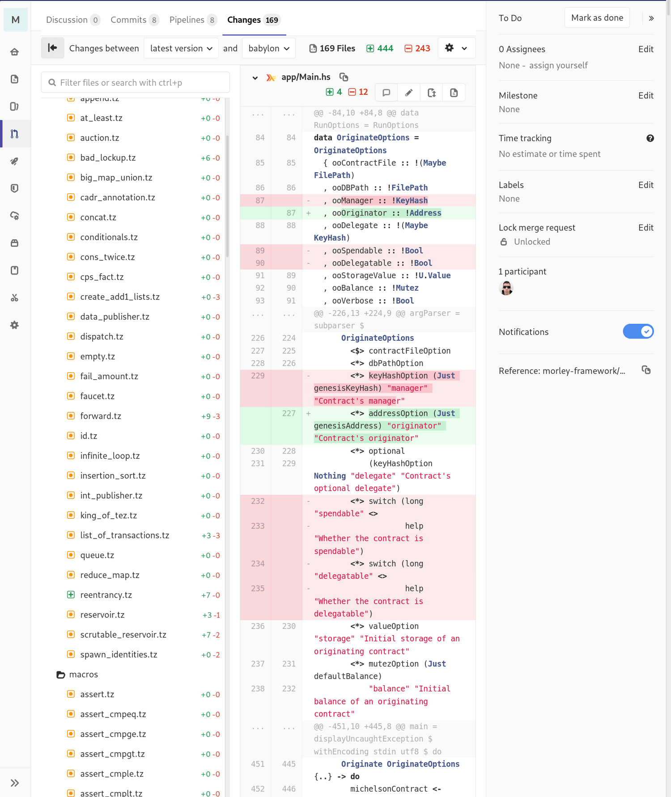Copy the app/Main.hs file path
The height and width of the screenshot is (797, 671).
pos(344,77)
